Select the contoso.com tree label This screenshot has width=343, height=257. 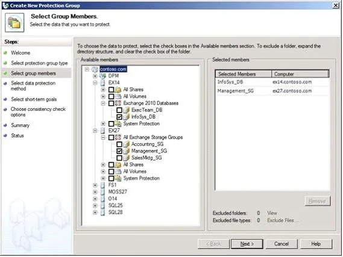113,69
